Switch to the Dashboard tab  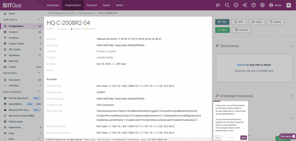[x=53, y=5]
